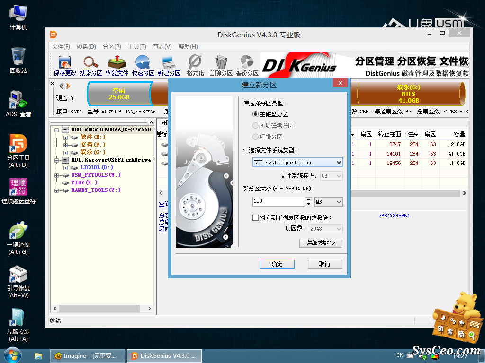Image resolution: width=485 pixels, height=363 pixels.
Task: Expand the LICOOL(D:) tree node
Action: (65, 168)
